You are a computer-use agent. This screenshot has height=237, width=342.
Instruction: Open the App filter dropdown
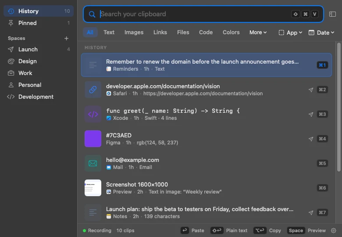tap(290, 33)
